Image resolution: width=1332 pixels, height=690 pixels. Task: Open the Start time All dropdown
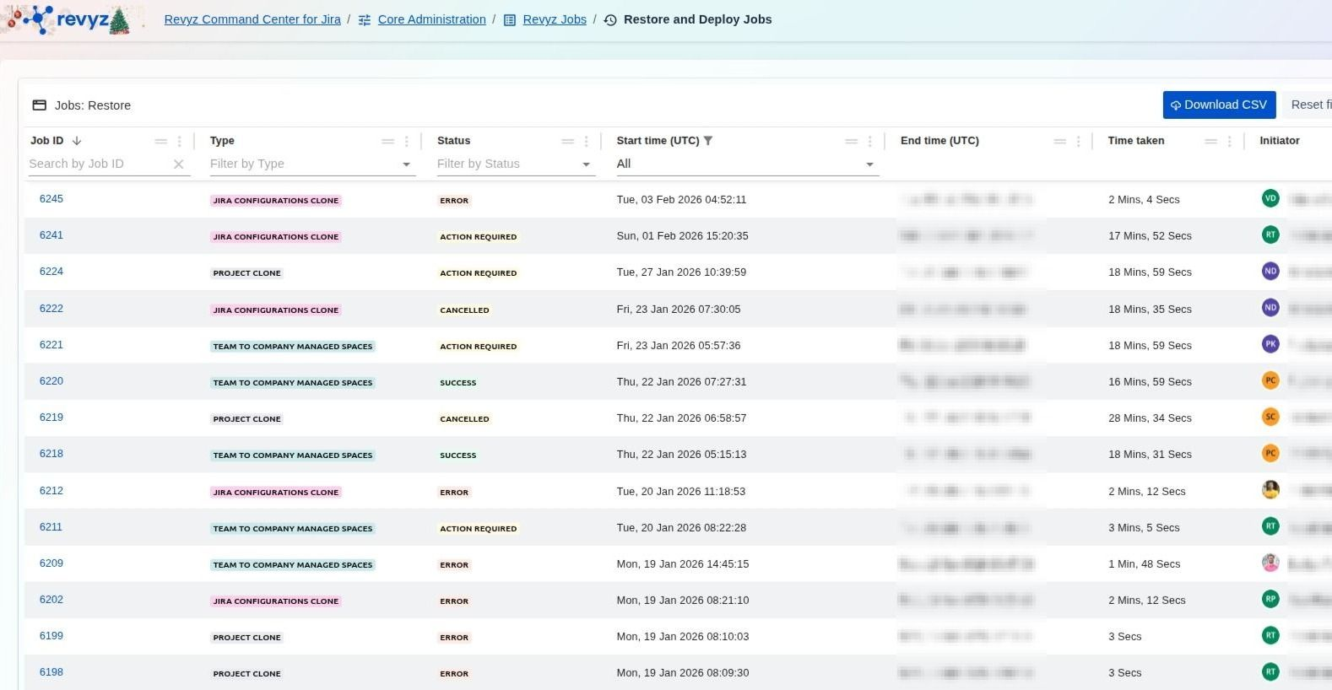click(869, 164)
